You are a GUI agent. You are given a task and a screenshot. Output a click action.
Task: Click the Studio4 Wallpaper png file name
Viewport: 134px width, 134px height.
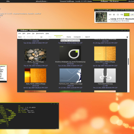tap(70, 62)
